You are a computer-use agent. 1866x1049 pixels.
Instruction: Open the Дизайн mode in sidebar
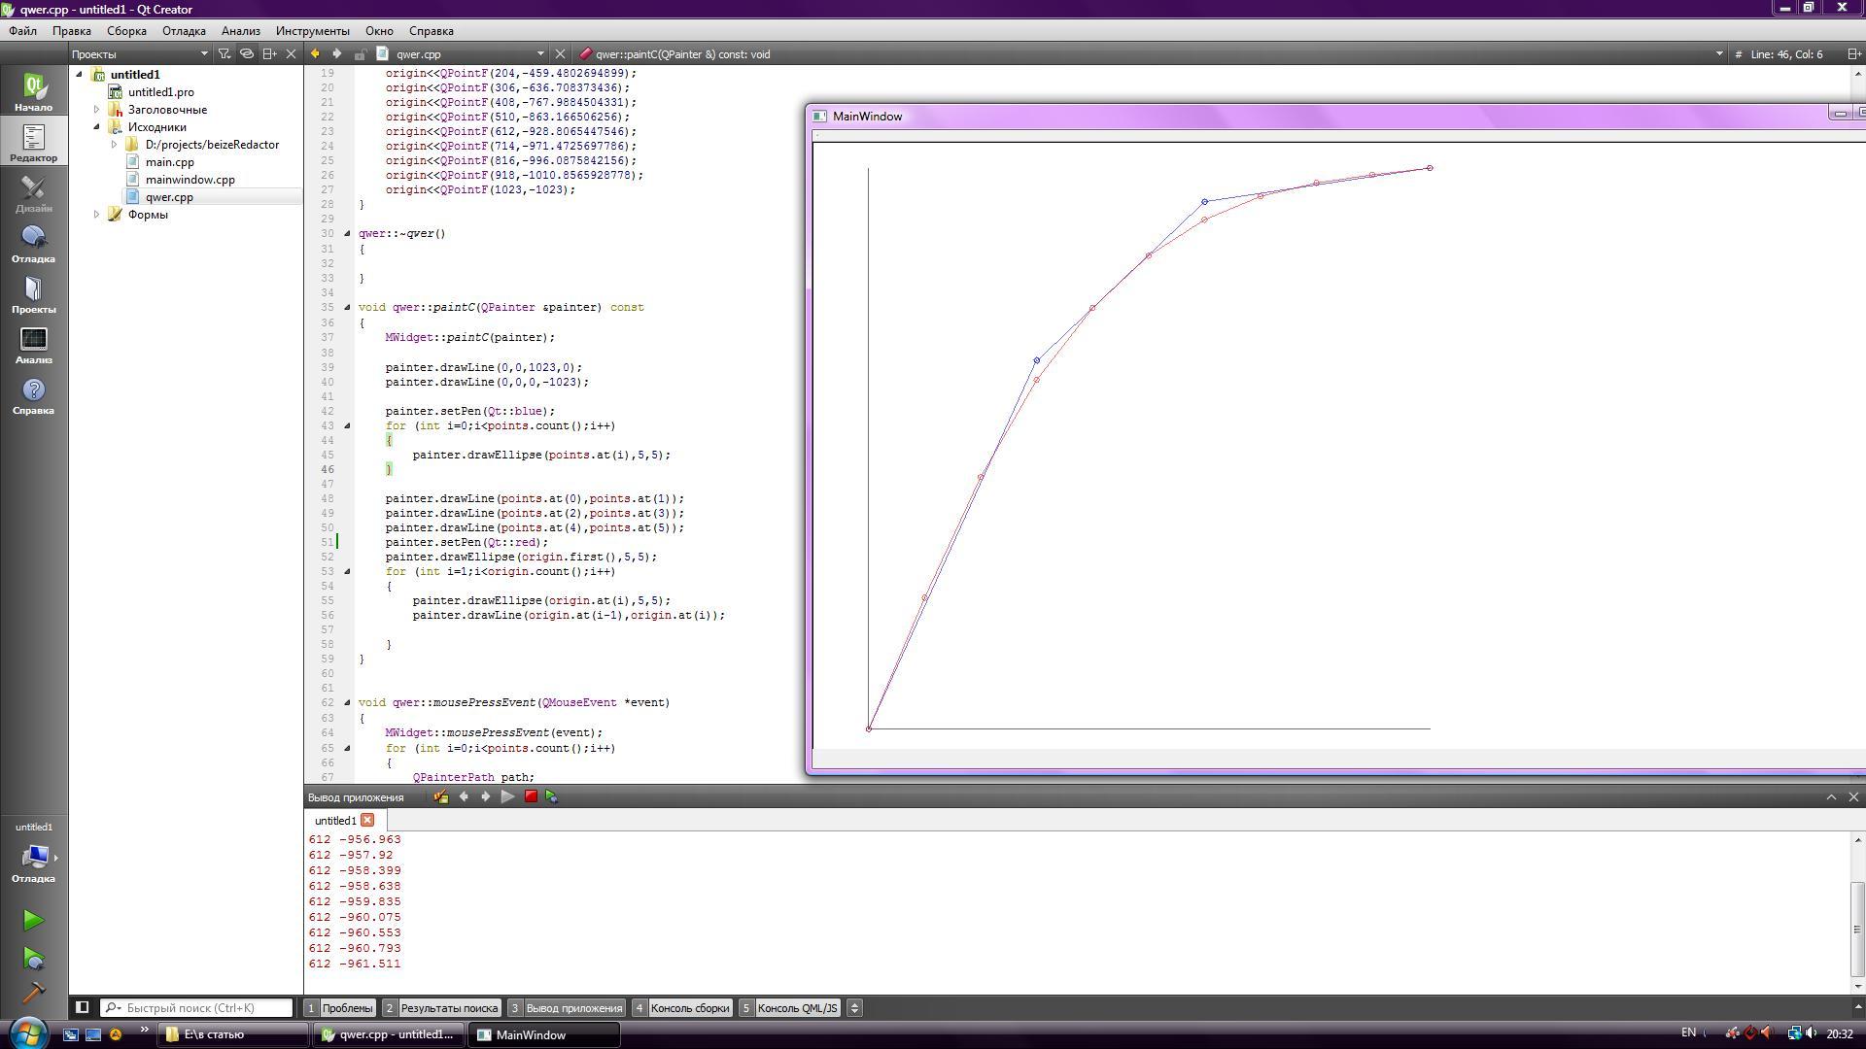33,194
